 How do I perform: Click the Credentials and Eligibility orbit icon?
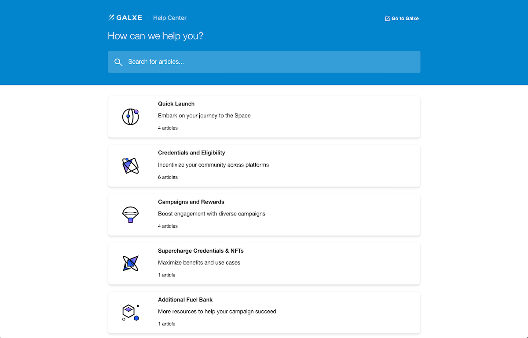(130, 165)
